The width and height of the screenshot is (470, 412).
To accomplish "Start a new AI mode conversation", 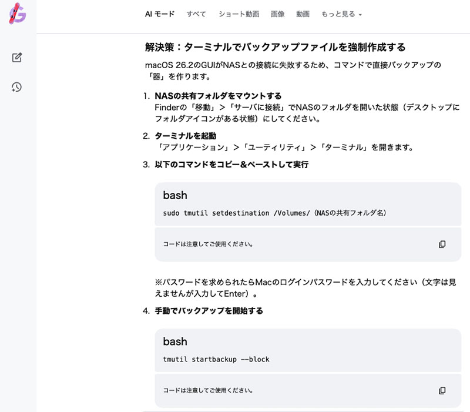I will coord(17,58).
